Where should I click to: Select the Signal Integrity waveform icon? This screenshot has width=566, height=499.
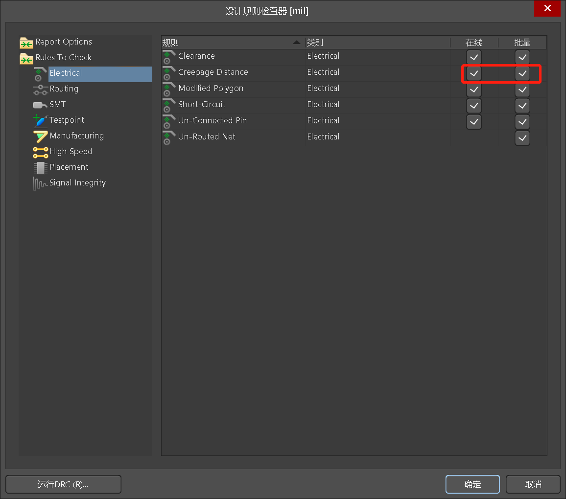click(x=40, y=183)
